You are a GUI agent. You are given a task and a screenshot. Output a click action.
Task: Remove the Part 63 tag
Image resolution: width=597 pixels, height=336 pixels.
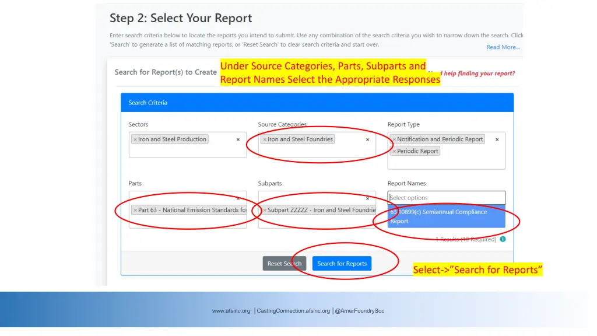(x=135, y=210)
